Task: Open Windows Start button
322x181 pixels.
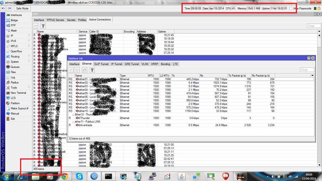Action: 6,177
